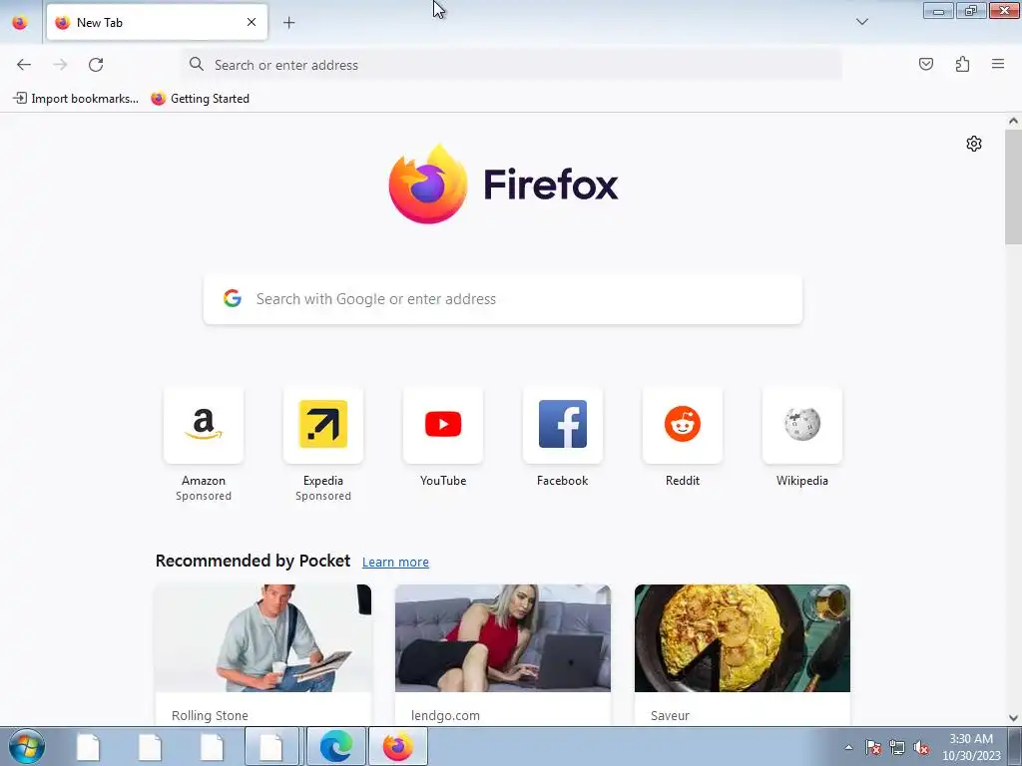1022x766 pixels.
Task: Click the page scrollbar down arrow
Action: 1013,718
